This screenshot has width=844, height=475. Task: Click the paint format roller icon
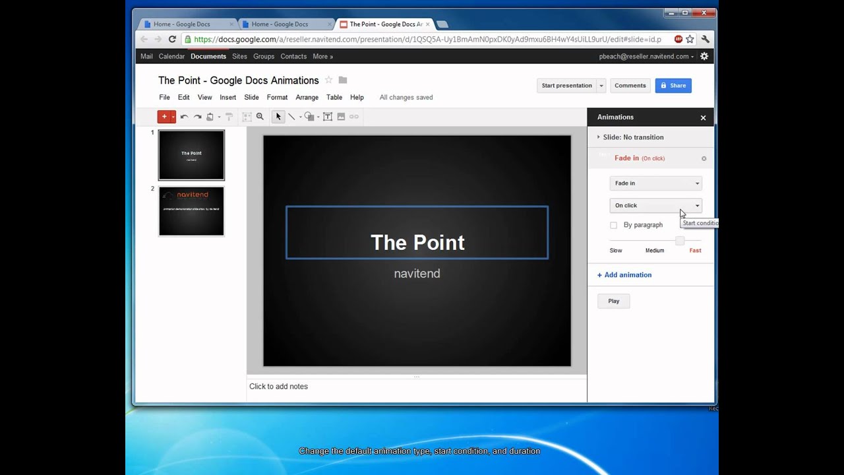click(229, 117)
